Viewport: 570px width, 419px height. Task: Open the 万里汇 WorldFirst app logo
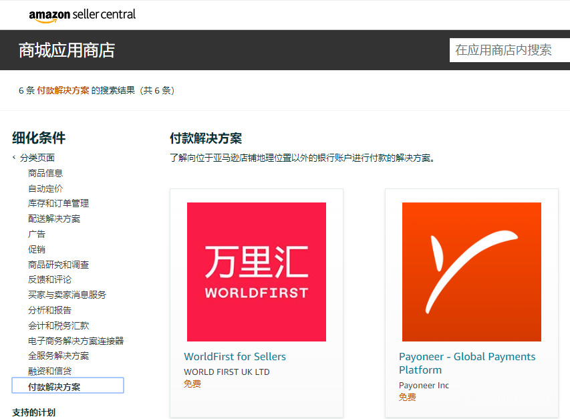click(257, 272)
